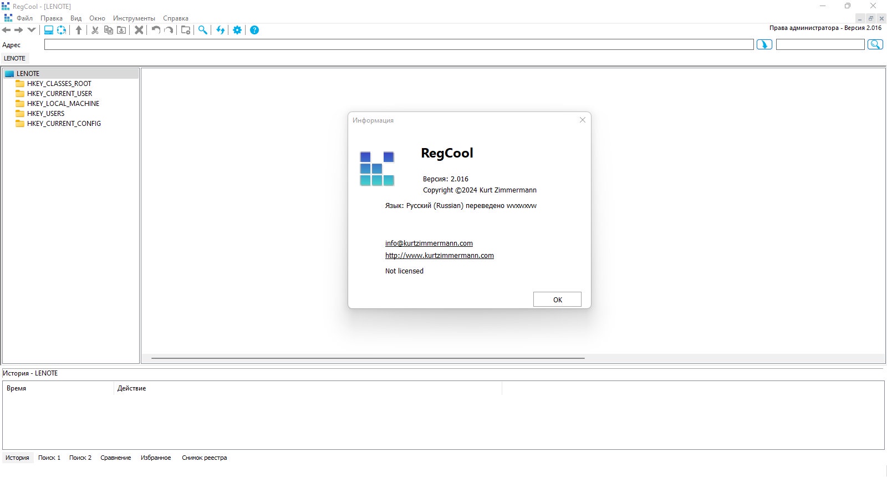This screenshot has height=477, width=887.
Task: Switch to the Снимок реестра tab
Action: [x=205, y=458]
